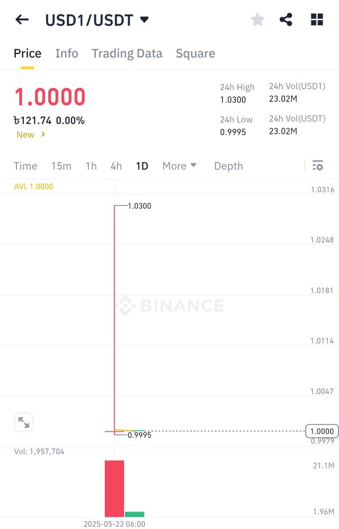
Task: Switch to the Info tab
Action: click(x=67, y=53)
